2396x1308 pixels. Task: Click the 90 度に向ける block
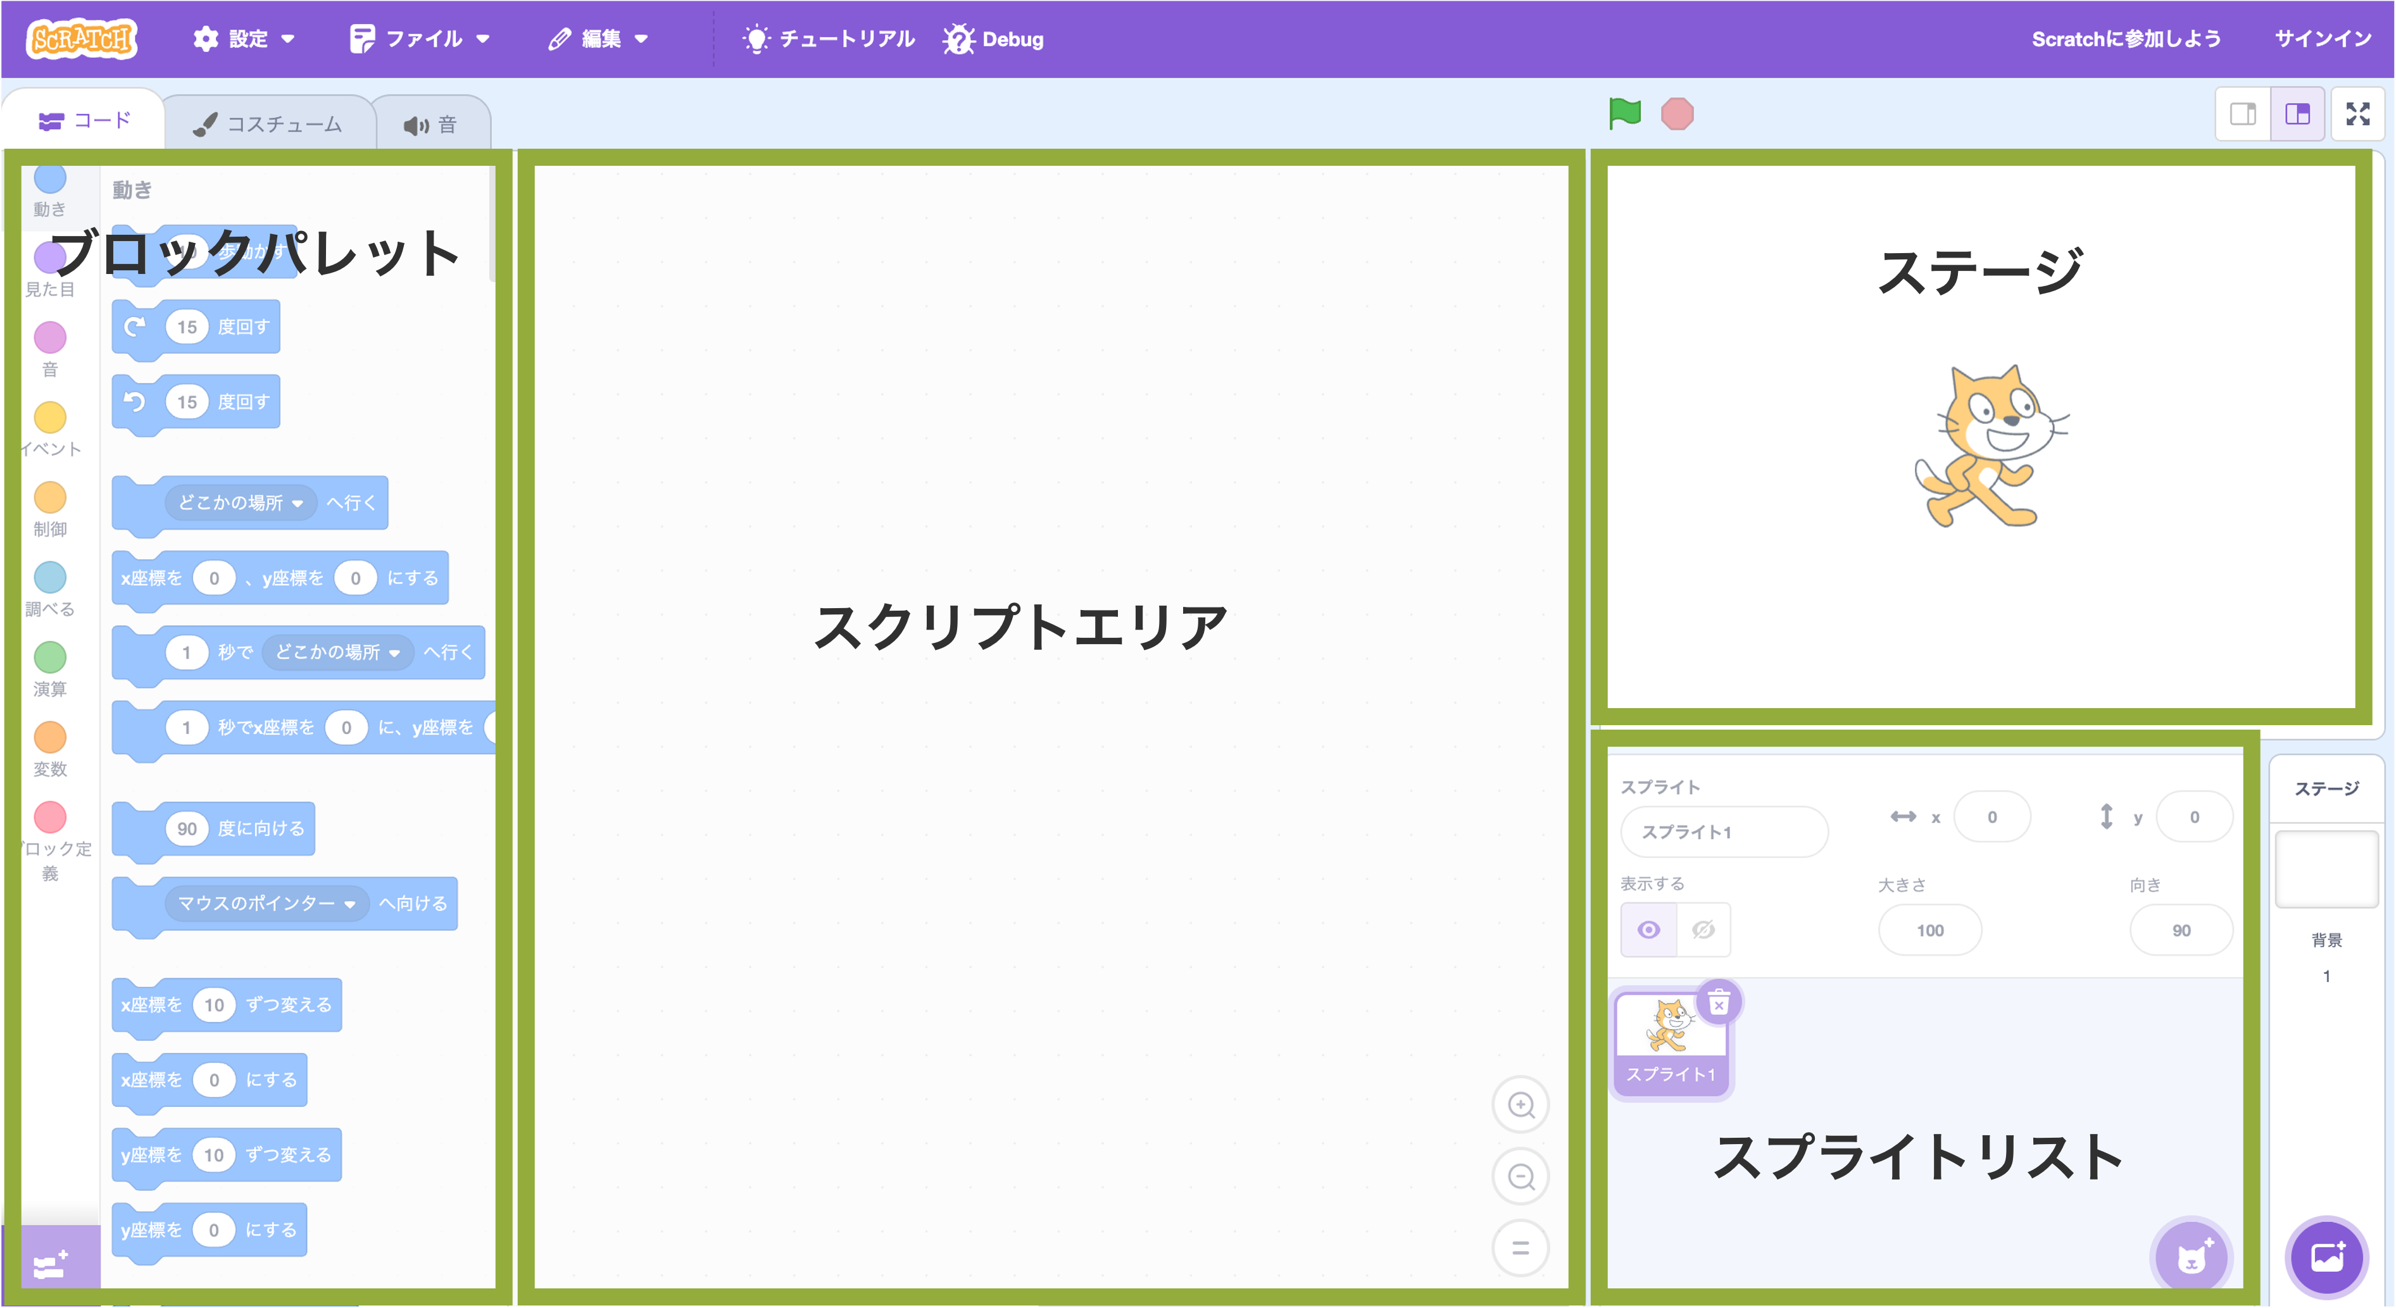(x=213, y=829)
